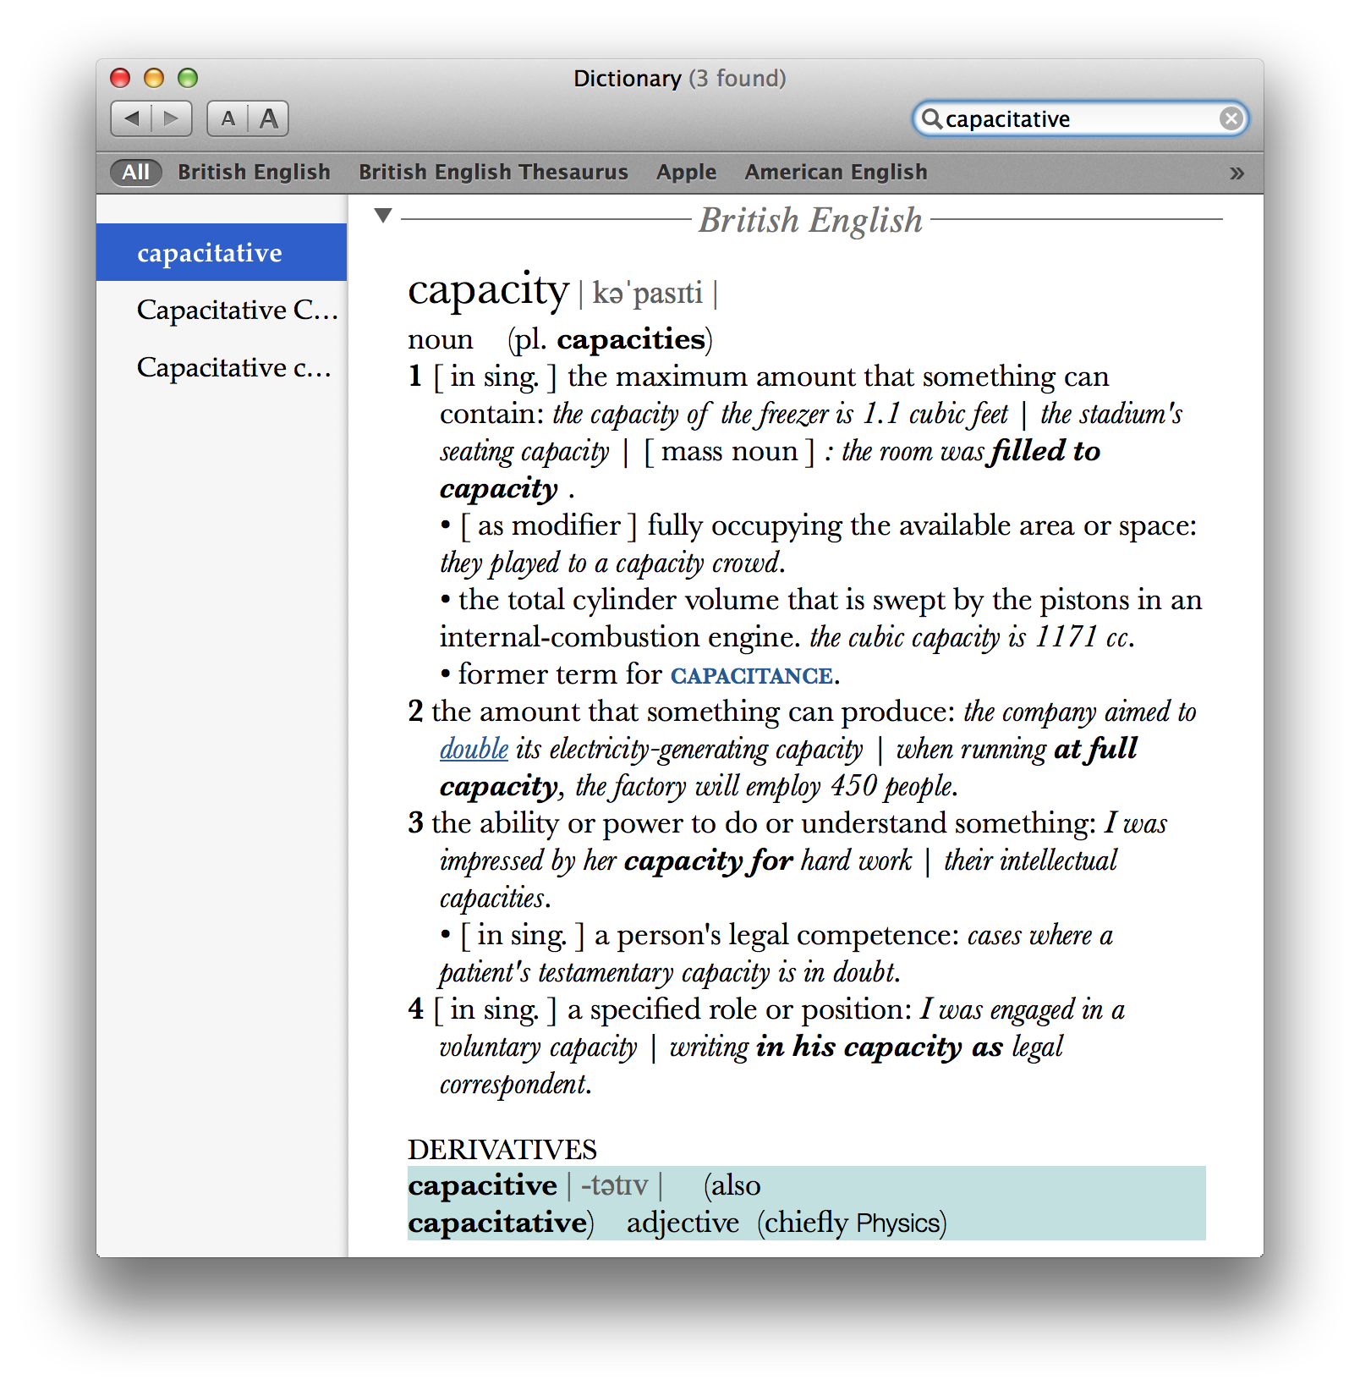Select the All dictionaries filter
The width and height of the screenshot is (1360, 1391).
click(136, 172)
